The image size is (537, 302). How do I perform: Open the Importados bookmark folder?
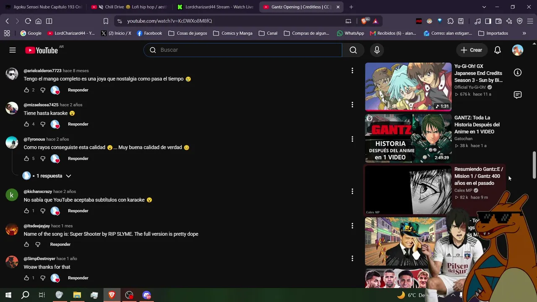[493, 33]
